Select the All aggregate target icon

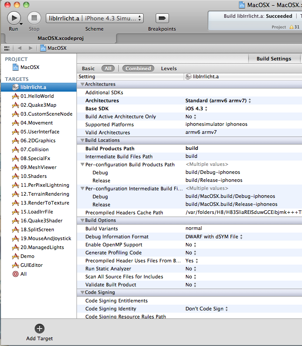tap(16, 274)
